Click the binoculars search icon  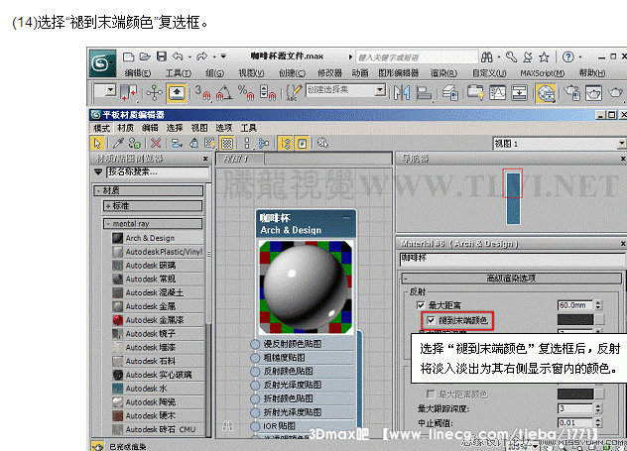pyautogui.click(x=487, y=57)
